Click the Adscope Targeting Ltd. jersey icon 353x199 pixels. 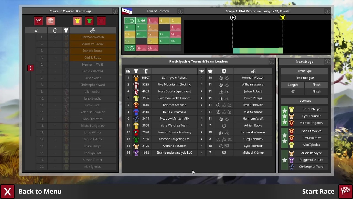tap(136, 139)
